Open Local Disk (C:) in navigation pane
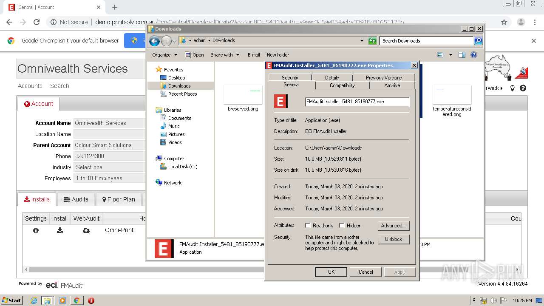 (182, 167)
